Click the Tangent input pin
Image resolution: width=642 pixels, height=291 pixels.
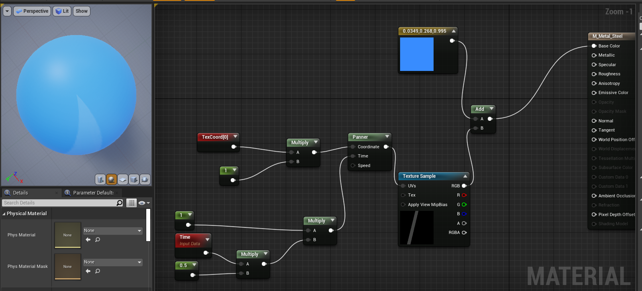pyautogui.click(x=594, y=130)
